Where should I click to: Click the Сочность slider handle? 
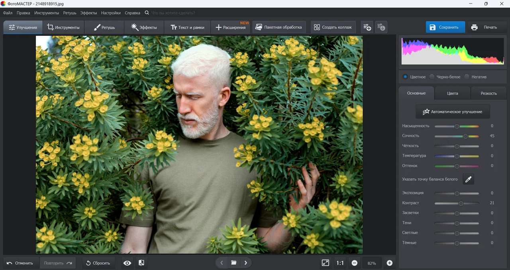coord(465,136)
